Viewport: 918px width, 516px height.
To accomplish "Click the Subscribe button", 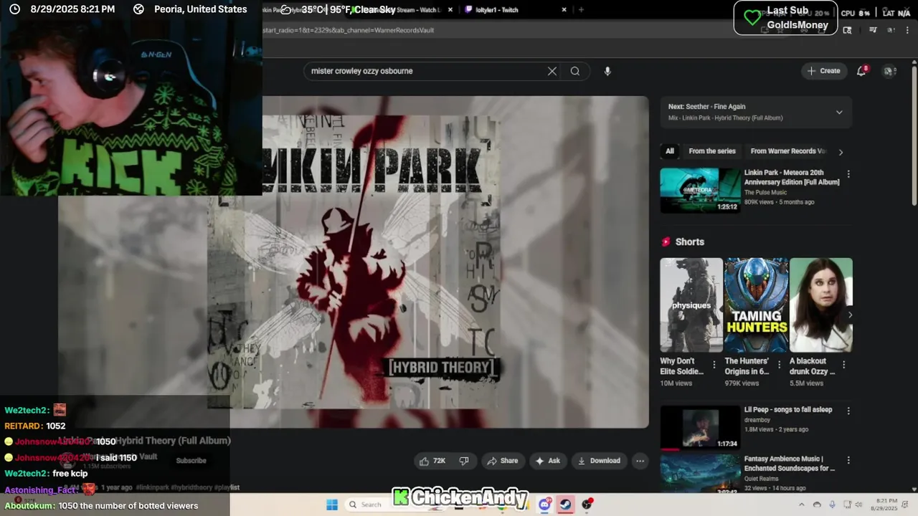I will coord(191,461).
